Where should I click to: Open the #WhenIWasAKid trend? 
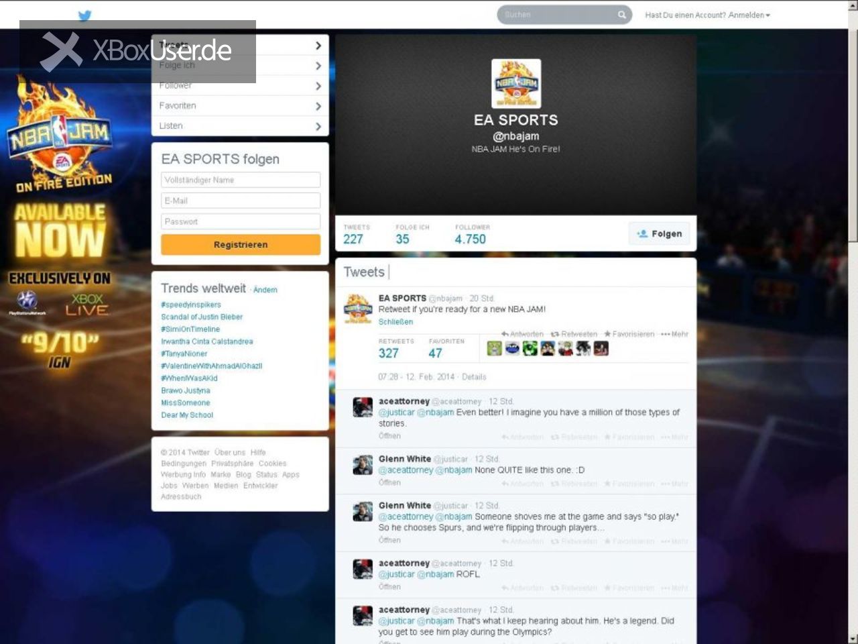(190, 378)
